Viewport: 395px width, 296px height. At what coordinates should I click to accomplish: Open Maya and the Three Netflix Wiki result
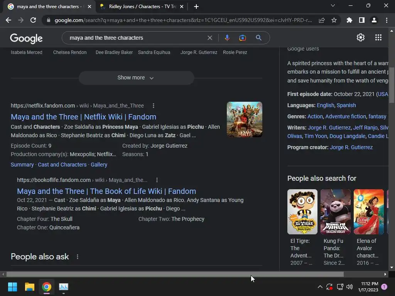[83, 117]
